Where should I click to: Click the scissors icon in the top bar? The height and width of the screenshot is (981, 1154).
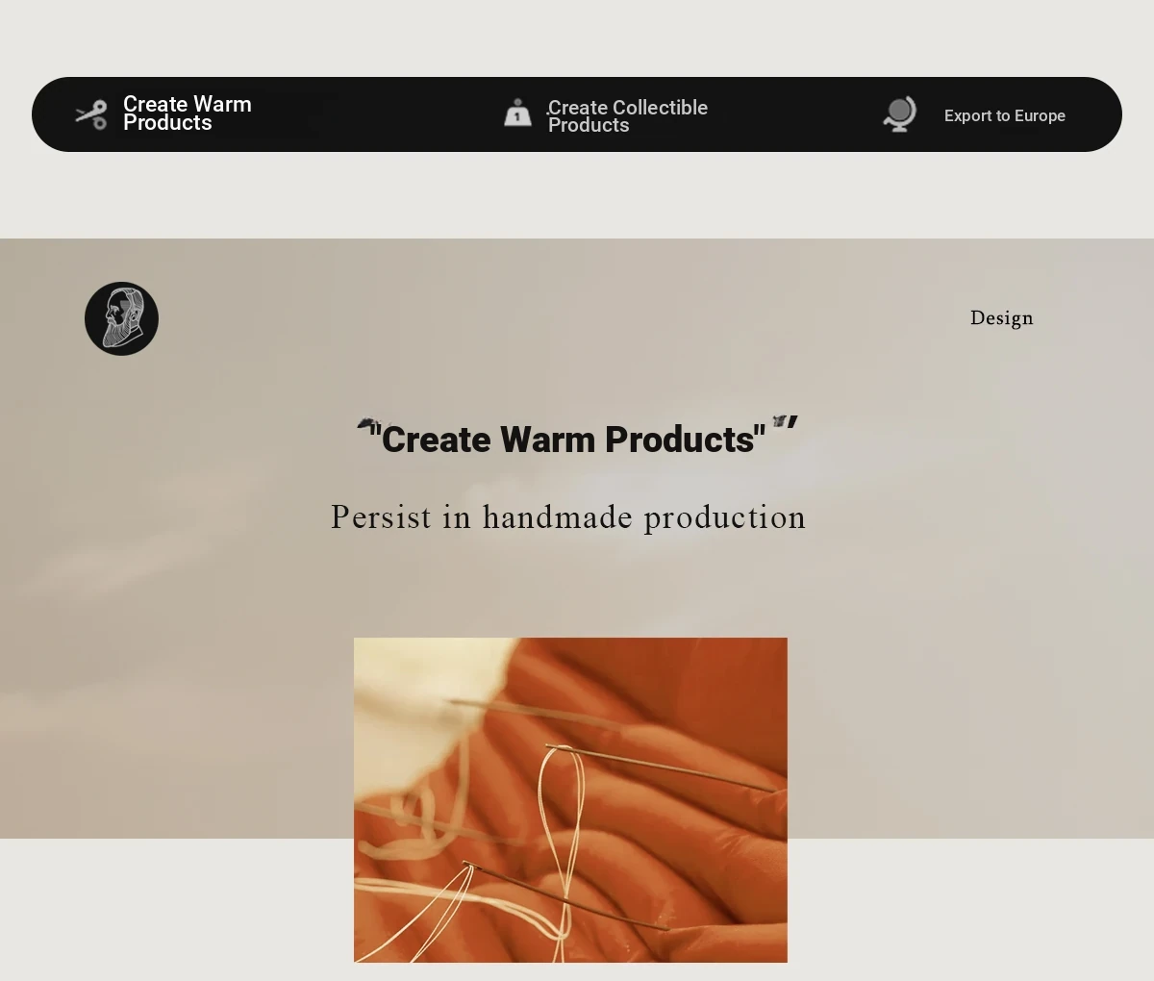pos(91,114)
